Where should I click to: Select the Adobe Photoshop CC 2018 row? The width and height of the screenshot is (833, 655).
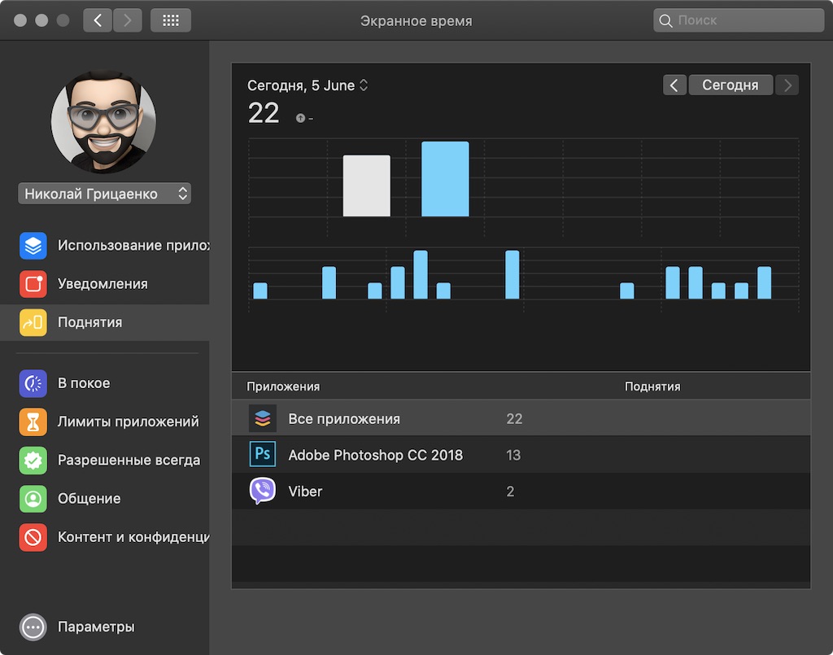click(x=521, y=455)
